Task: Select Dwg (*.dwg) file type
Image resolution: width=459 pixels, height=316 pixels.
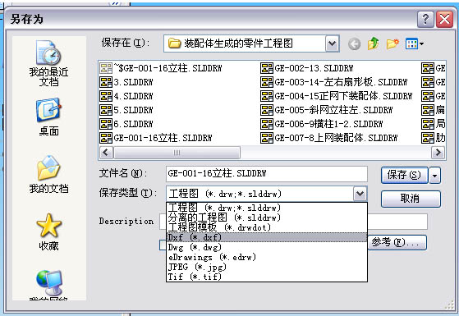Action: pyautogui.click(x=266, y=247)
